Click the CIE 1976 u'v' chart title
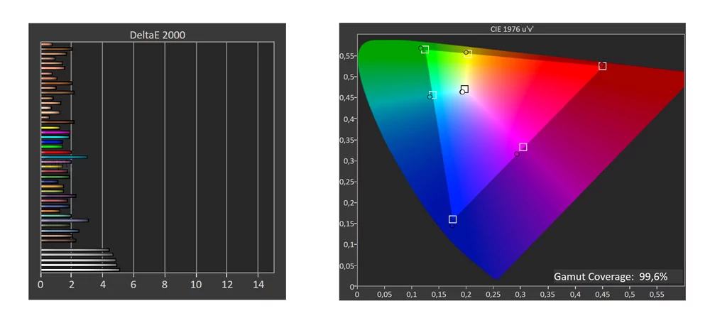The width and height of the screenshot is (710, 323). click(x=513, y=28)
